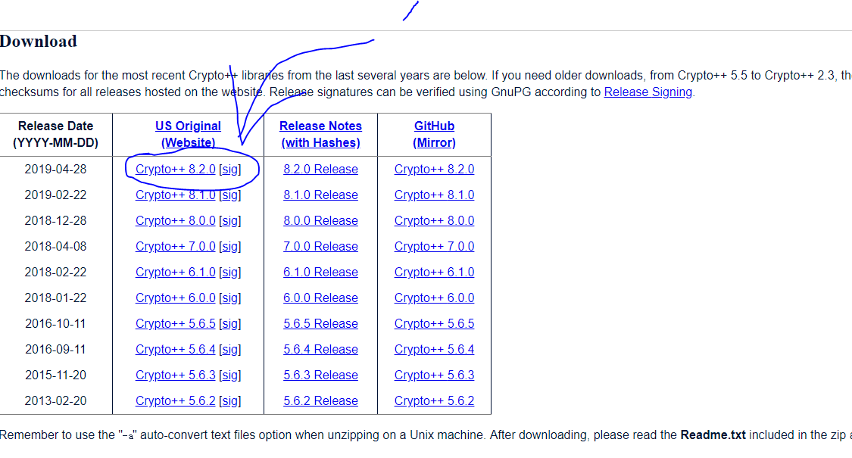This screenshot has width=852, height=458.
Task: Download Crypto++ 8.2.0 from the website column
Action: (176, 169)
